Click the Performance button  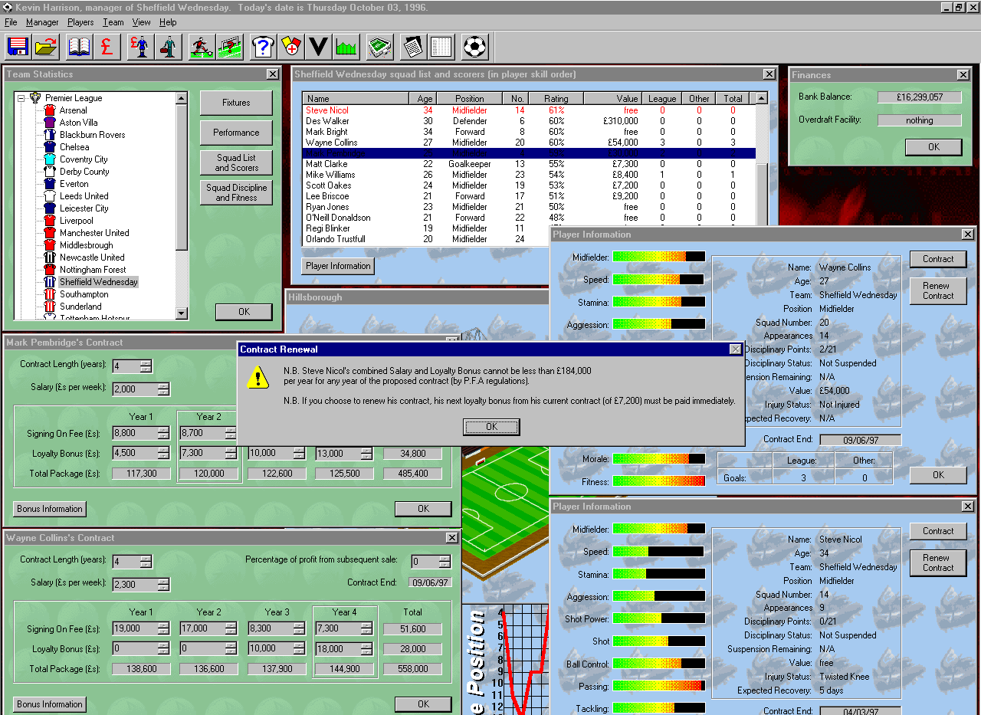pos(236,133)
